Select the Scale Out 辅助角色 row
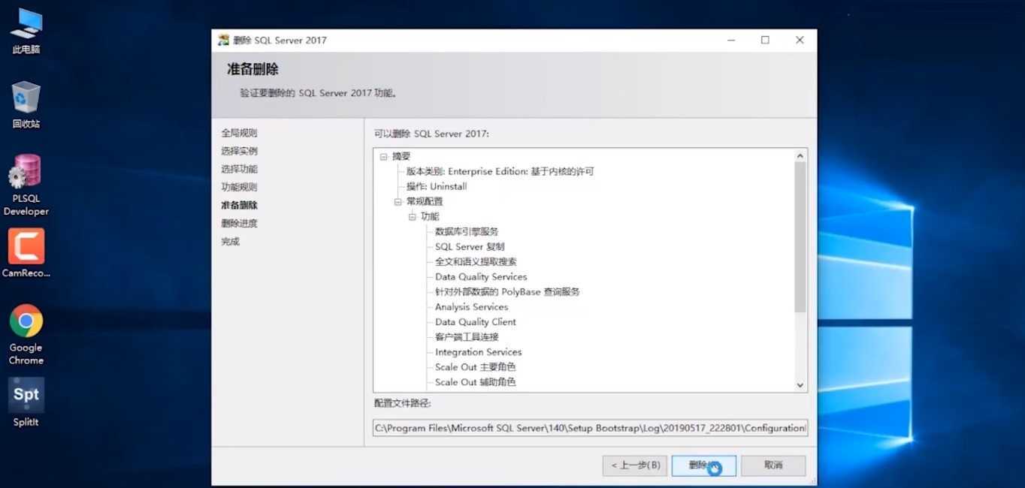 click(476, 381)
